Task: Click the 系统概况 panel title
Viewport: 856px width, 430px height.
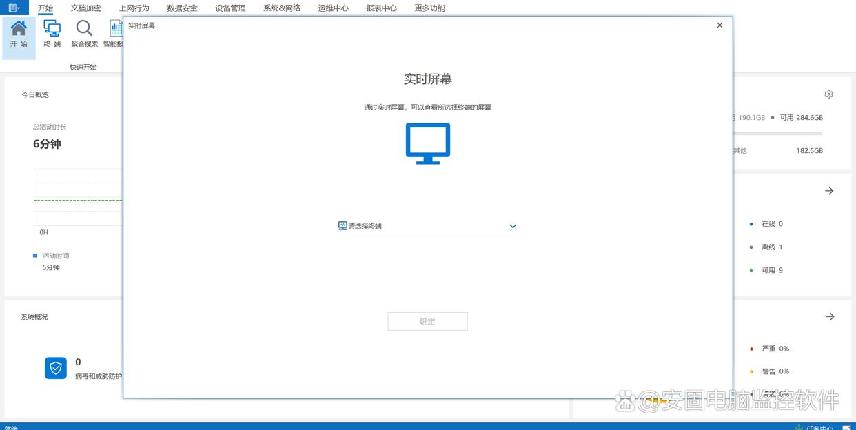Action: (x=34, y=317)
